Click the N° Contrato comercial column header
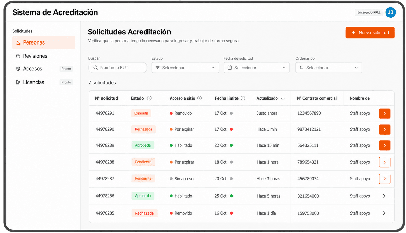 [317, 98]
